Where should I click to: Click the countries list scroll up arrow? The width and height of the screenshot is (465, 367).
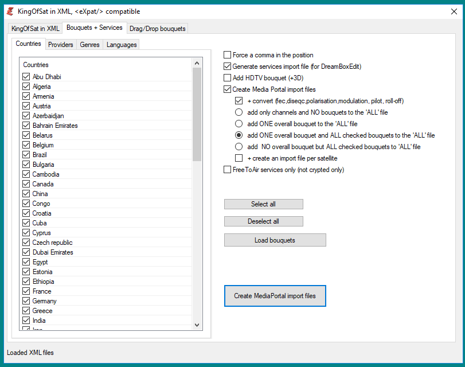pyautogui.click(x=197, y=63)
